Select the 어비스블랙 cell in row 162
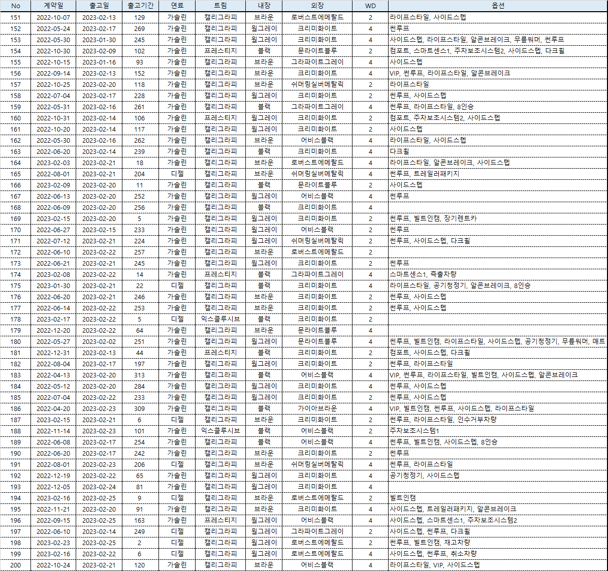The width and height of the screenshot is (608, 571). coord(317,140)
